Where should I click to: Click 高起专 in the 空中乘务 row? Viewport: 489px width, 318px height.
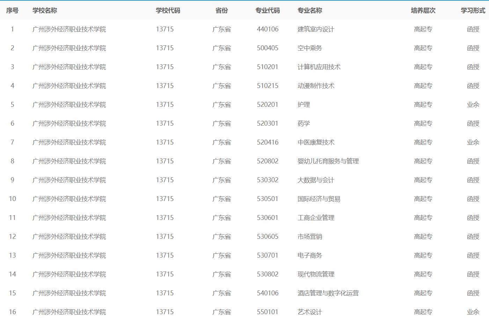(x=423, y=48)
